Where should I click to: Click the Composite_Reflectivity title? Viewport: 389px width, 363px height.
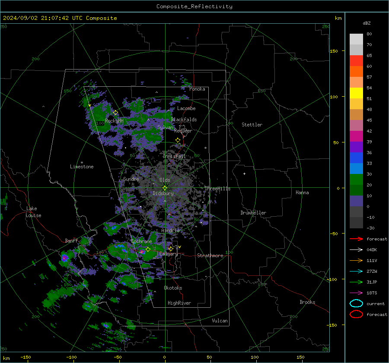click(x=194, y=6)
